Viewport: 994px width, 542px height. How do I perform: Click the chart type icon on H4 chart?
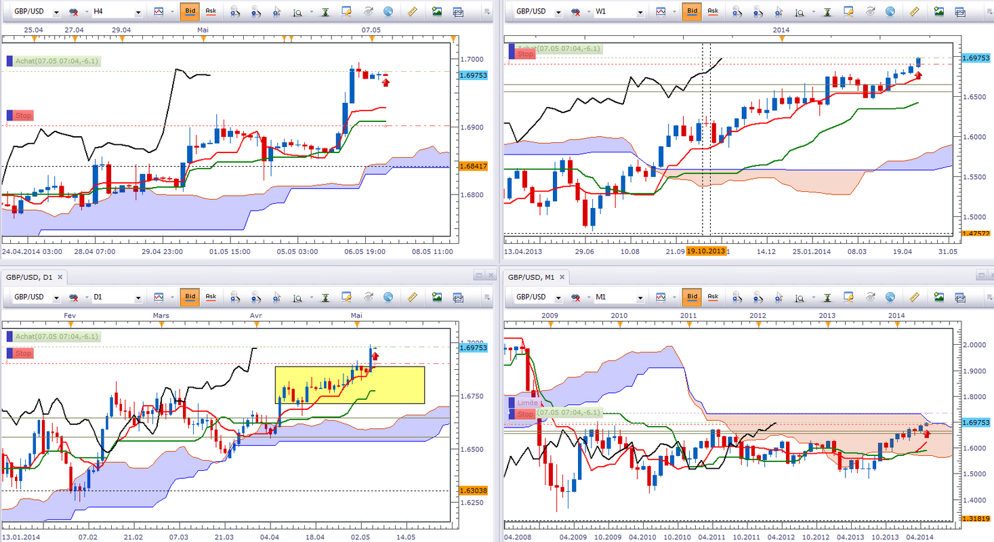click(x=160, y=12)
